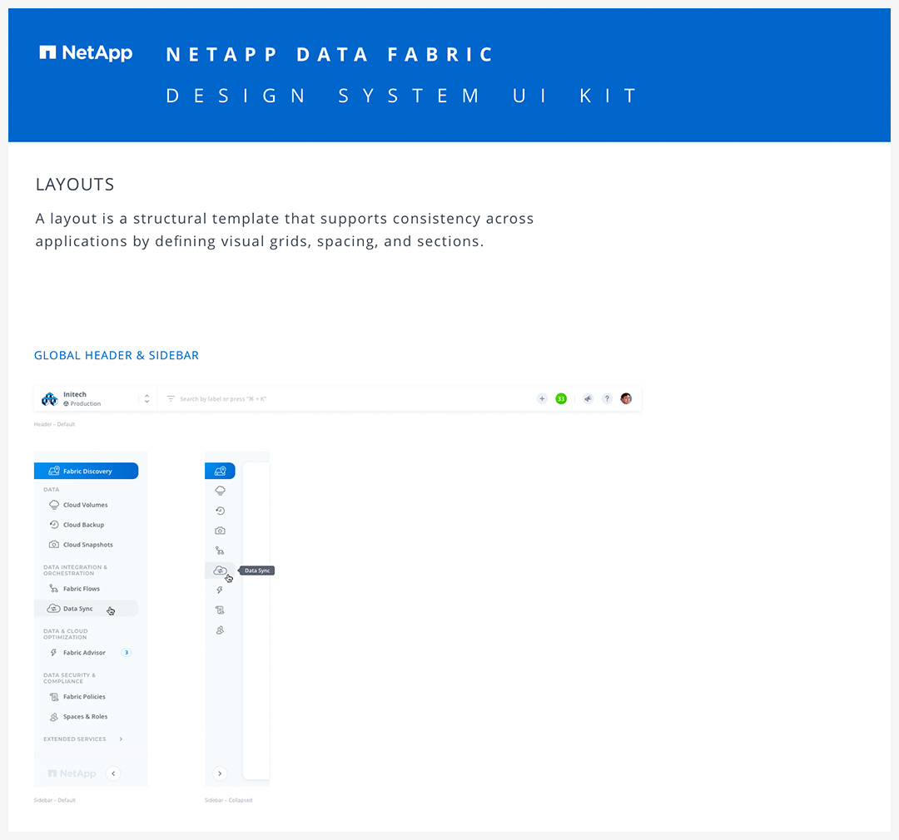
Task: Click the Fabric Discovery icon in collapsed sidebar
Action: pos(220,471)
